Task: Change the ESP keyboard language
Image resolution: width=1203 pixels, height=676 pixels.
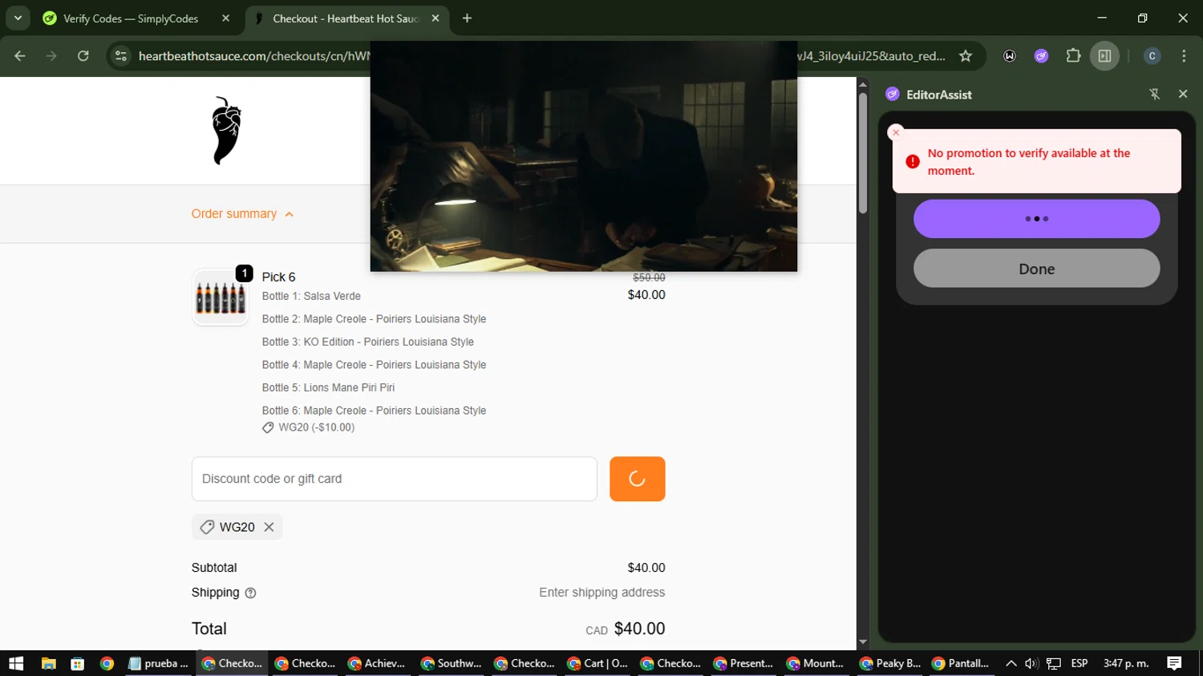Action: coord(1079,663)
